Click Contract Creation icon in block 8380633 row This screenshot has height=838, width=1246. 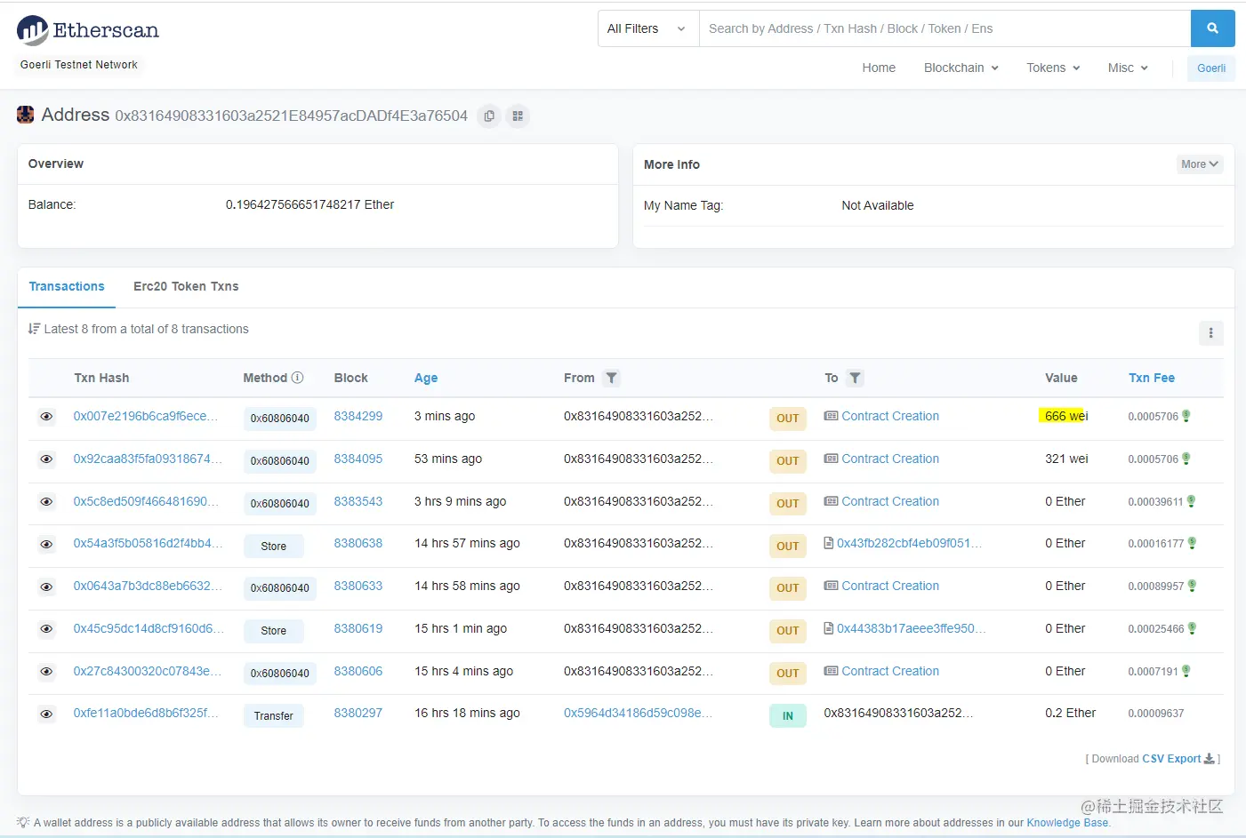pos(831,586)
